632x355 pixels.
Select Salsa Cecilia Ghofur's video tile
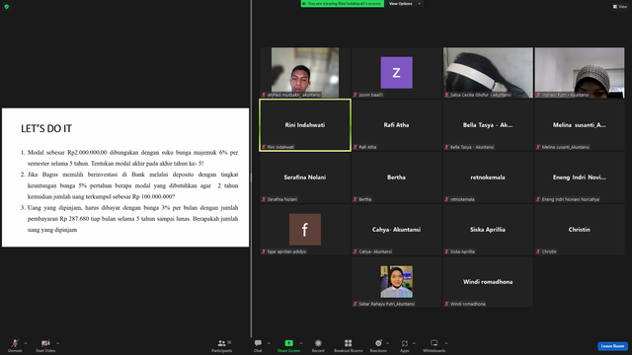click(x=488, y=72)
